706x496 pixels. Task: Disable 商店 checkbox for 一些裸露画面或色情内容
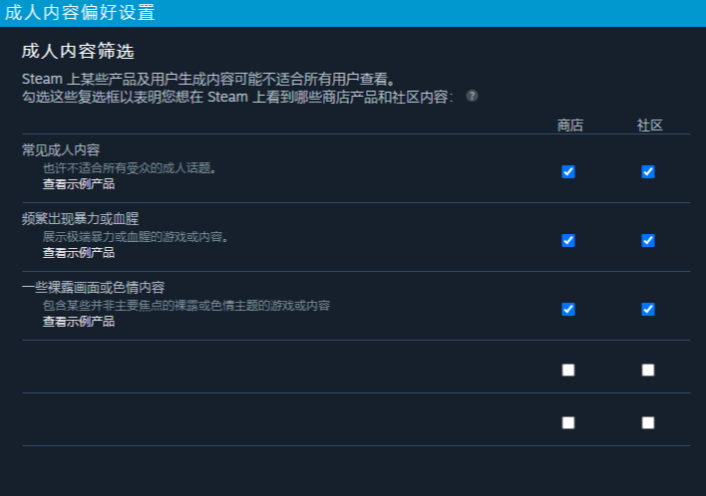coord(568,309)
